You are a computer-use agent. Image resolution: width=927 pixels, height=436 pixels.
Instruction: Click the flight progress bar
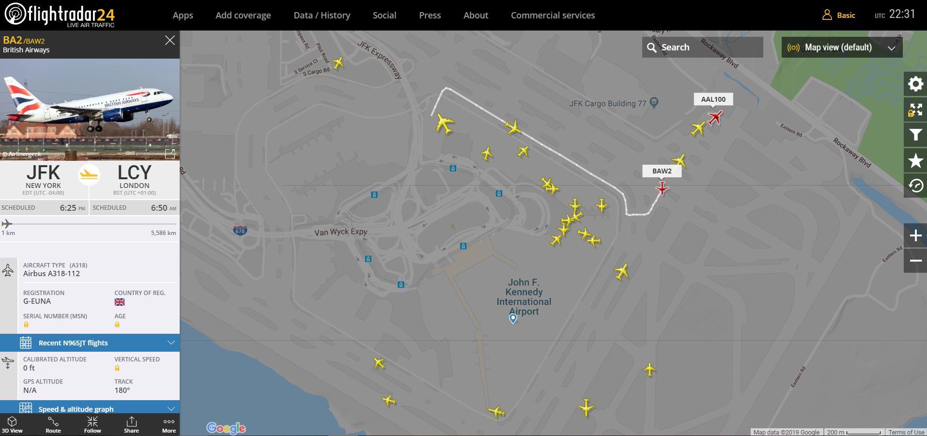90,224
